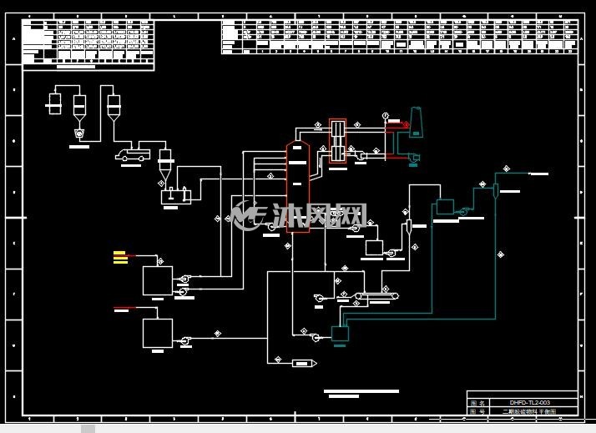Select the small white tank below absorber outlet
Image resolution: width=596 pixels, height=433 pixels.
coord(374,248)
